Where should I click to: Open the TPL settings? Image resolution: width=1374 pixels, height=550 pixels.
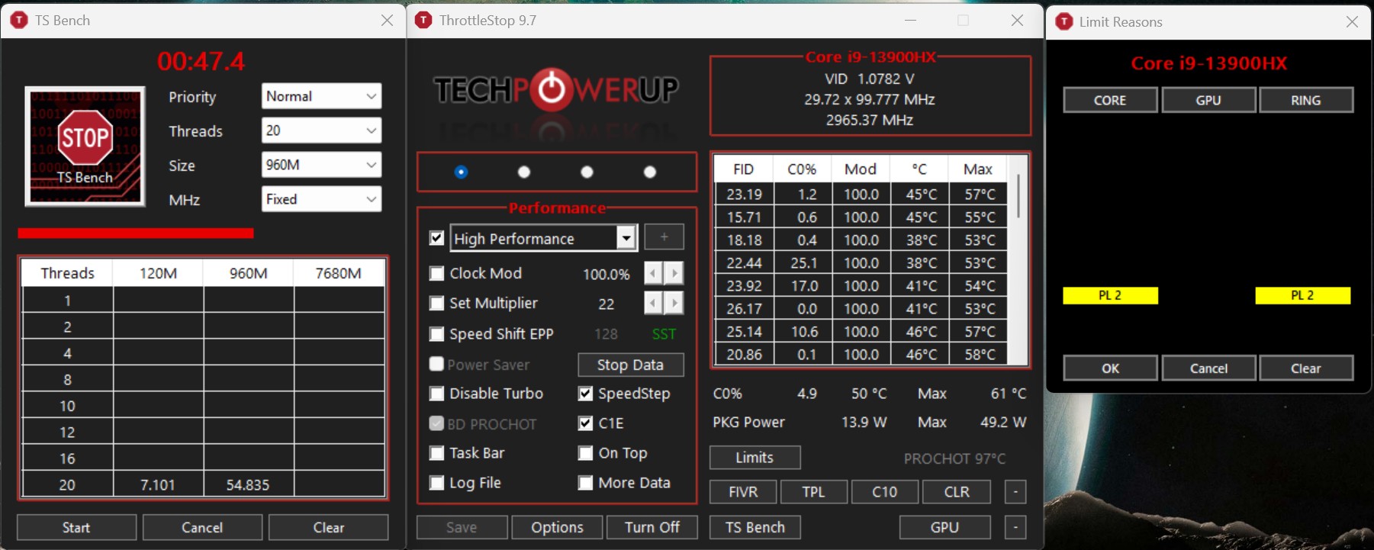tap(814, 492)
